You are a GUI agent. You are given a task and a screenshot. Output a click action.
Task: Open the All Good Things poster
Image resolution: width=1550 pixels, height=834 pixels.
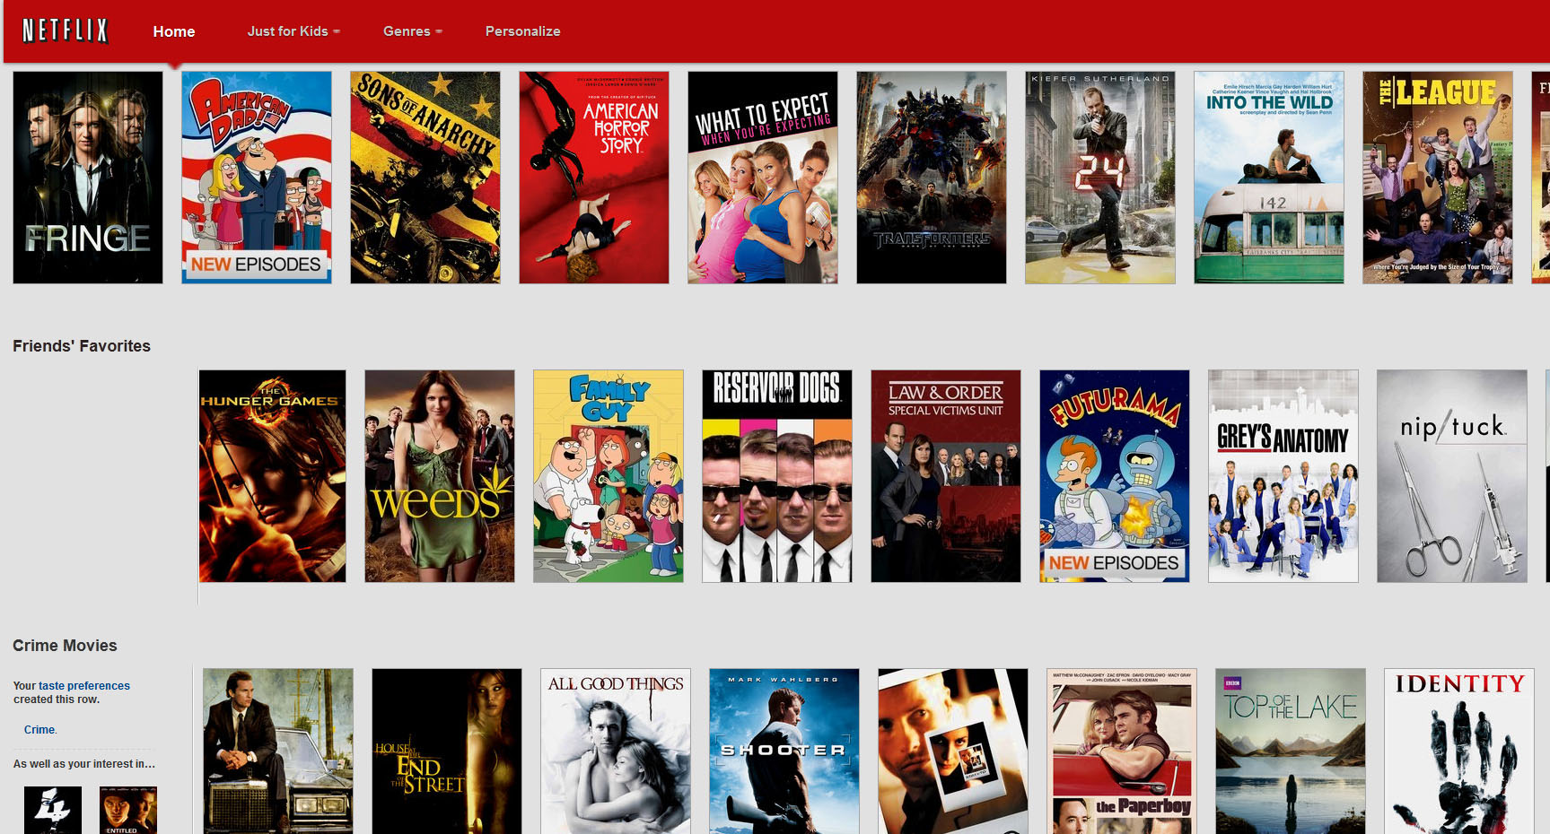click(616, 751)
